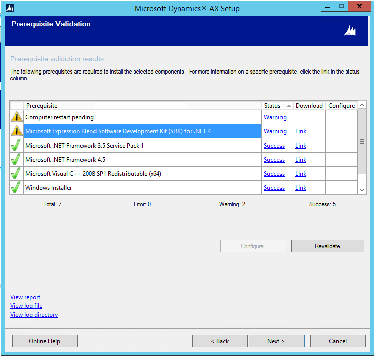Click the scroll up arrow of prerequisite list
Screen dimensions: 375x356
(362, 105)
